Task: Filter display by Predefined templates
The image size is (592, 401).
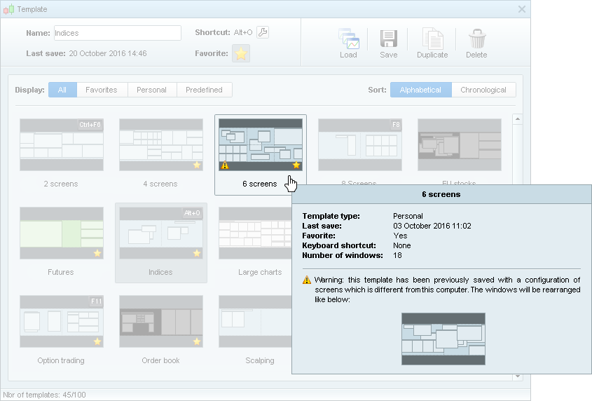Action: tap(204, 90)
